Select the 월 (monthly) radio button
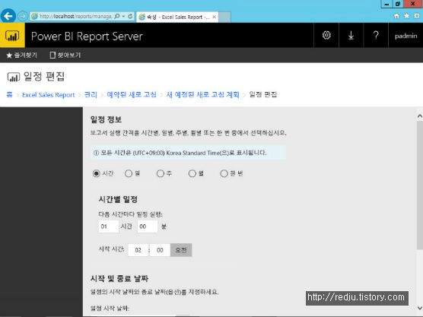 pyautogui.click(x=192, y=173)
